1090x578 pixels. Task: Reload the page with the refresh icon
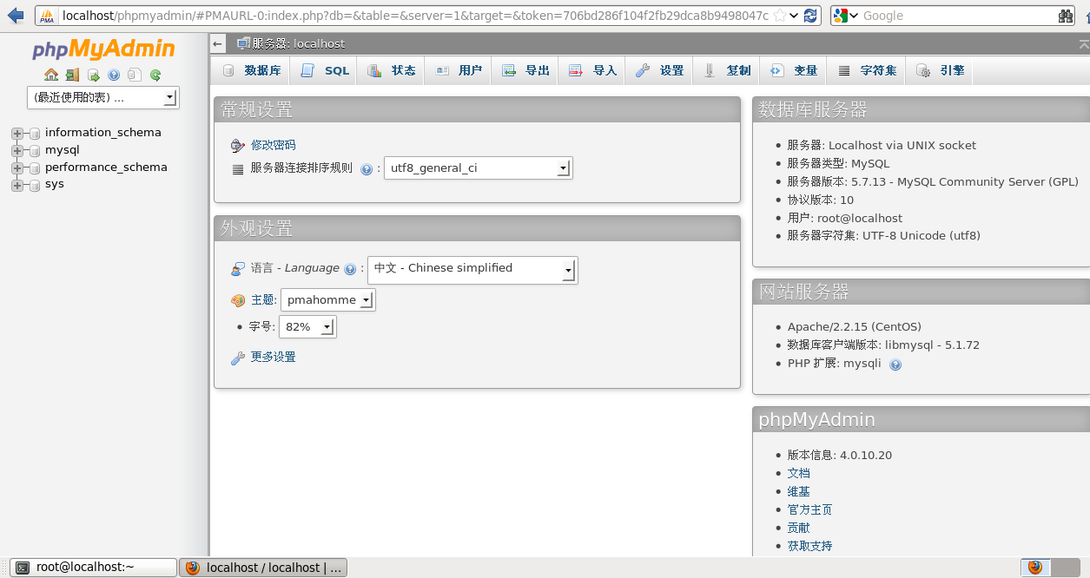tap(810, 16)
